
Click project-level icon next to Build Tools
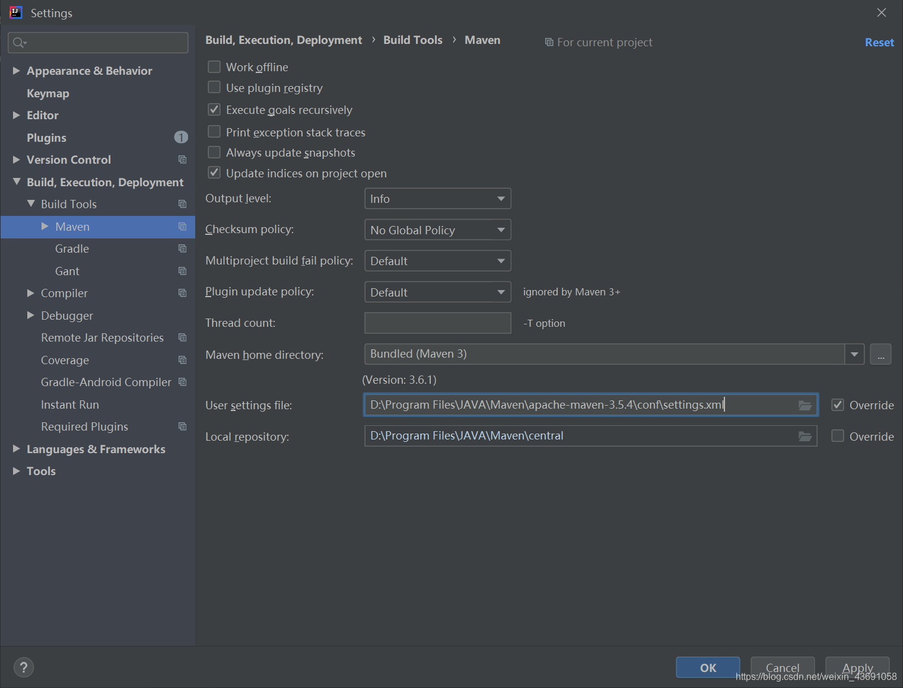pyautogui.click(x=182, y=204)
